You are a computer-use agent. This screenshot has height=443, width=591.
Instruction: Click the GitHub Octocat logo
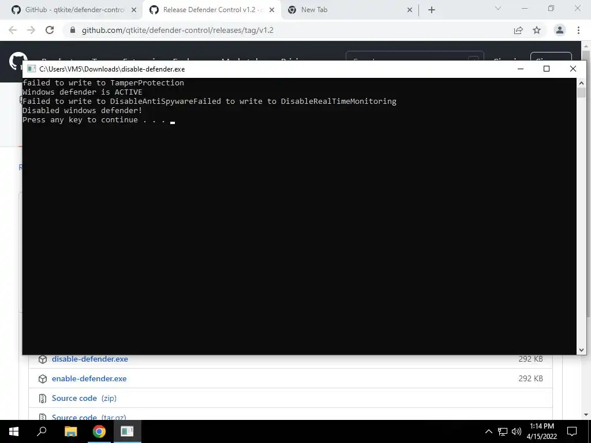(x=18, y=60)
